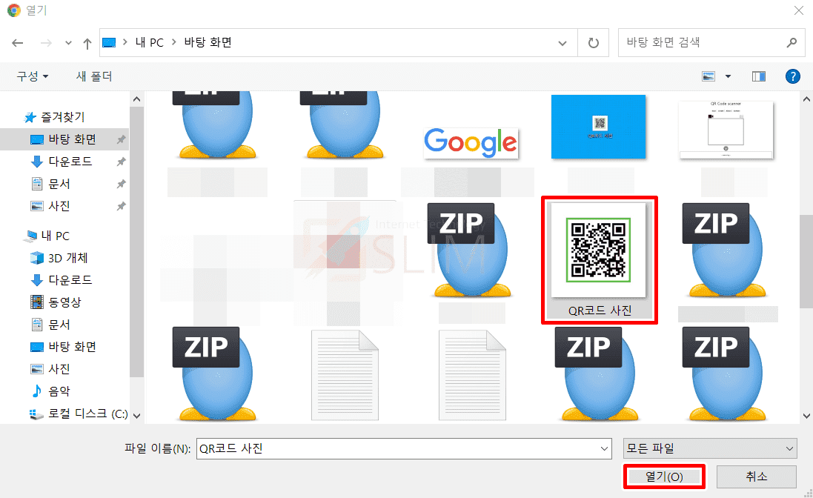813x498 pixels.
Task: Click the magnifier search icon
Action: [792, 42]
